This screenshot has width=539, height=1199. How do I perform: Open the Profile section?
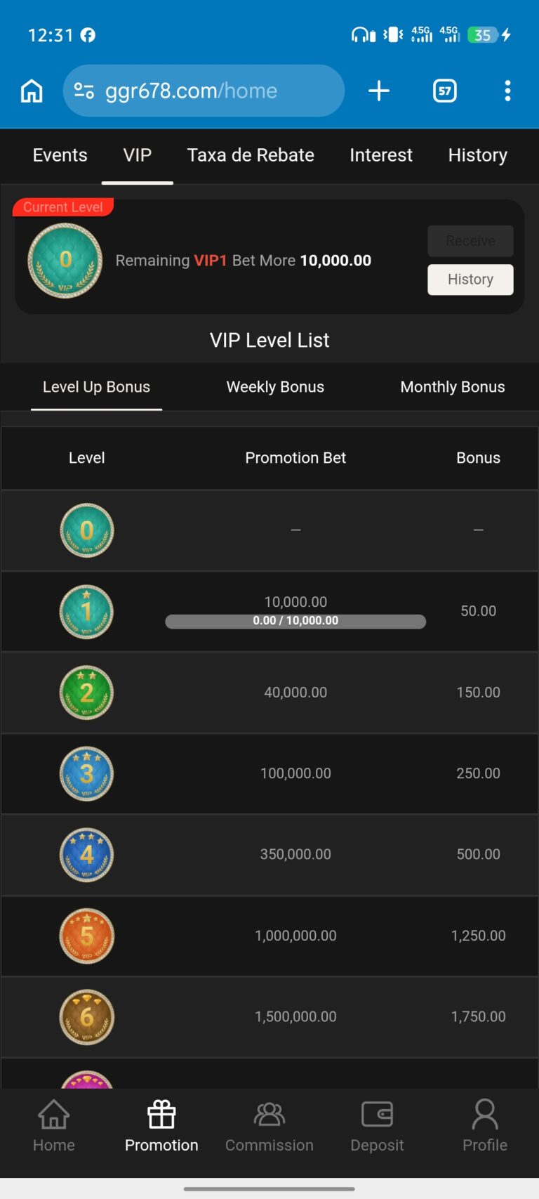click(x=485, y=1126)
